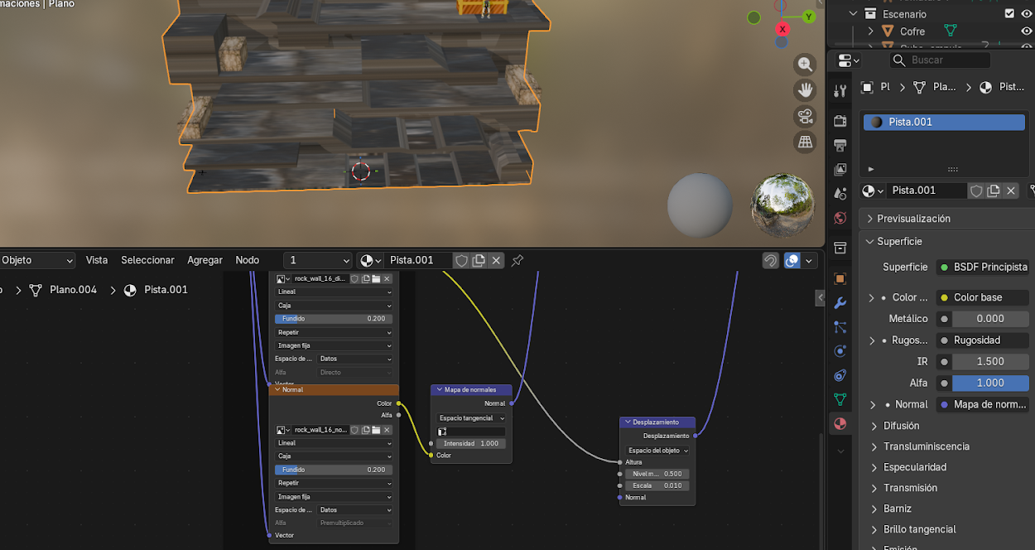The width and height of the screenshot is (1035, 550).
Task: Open the Objeto shader type dropdown
Action: [x=37, y=260]
